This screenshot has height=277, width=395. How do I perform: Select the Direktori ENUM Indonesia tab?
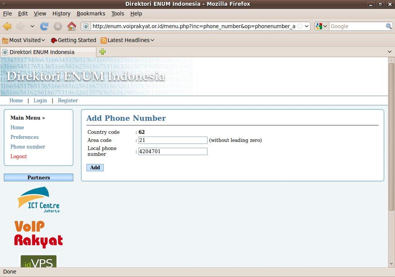point(42,52)
